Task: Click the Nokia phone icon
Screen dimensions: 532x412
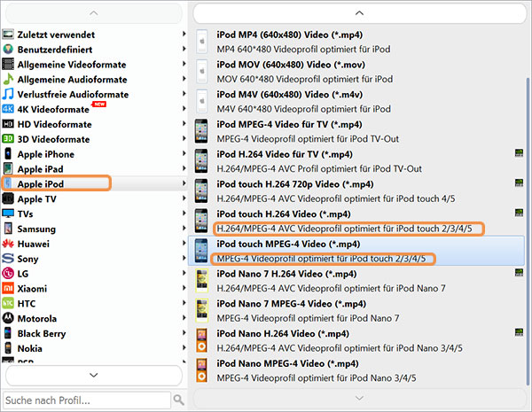Action: (x=8, y=348)
